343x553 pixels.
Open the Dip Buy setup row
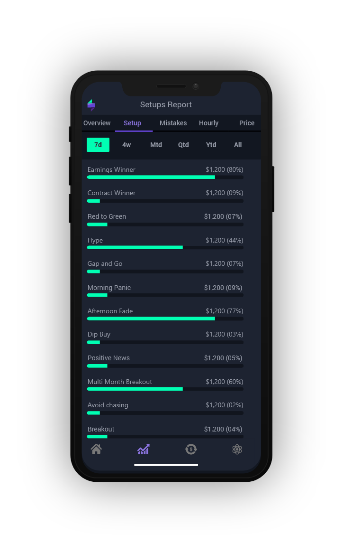(165, 337)
